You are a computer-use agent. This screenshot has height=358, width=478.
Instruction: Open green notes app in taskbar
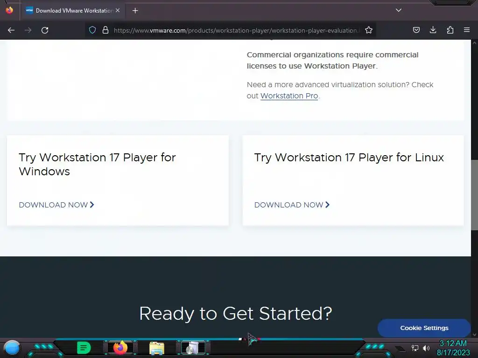pyautogui.click(x=84, y=348)
